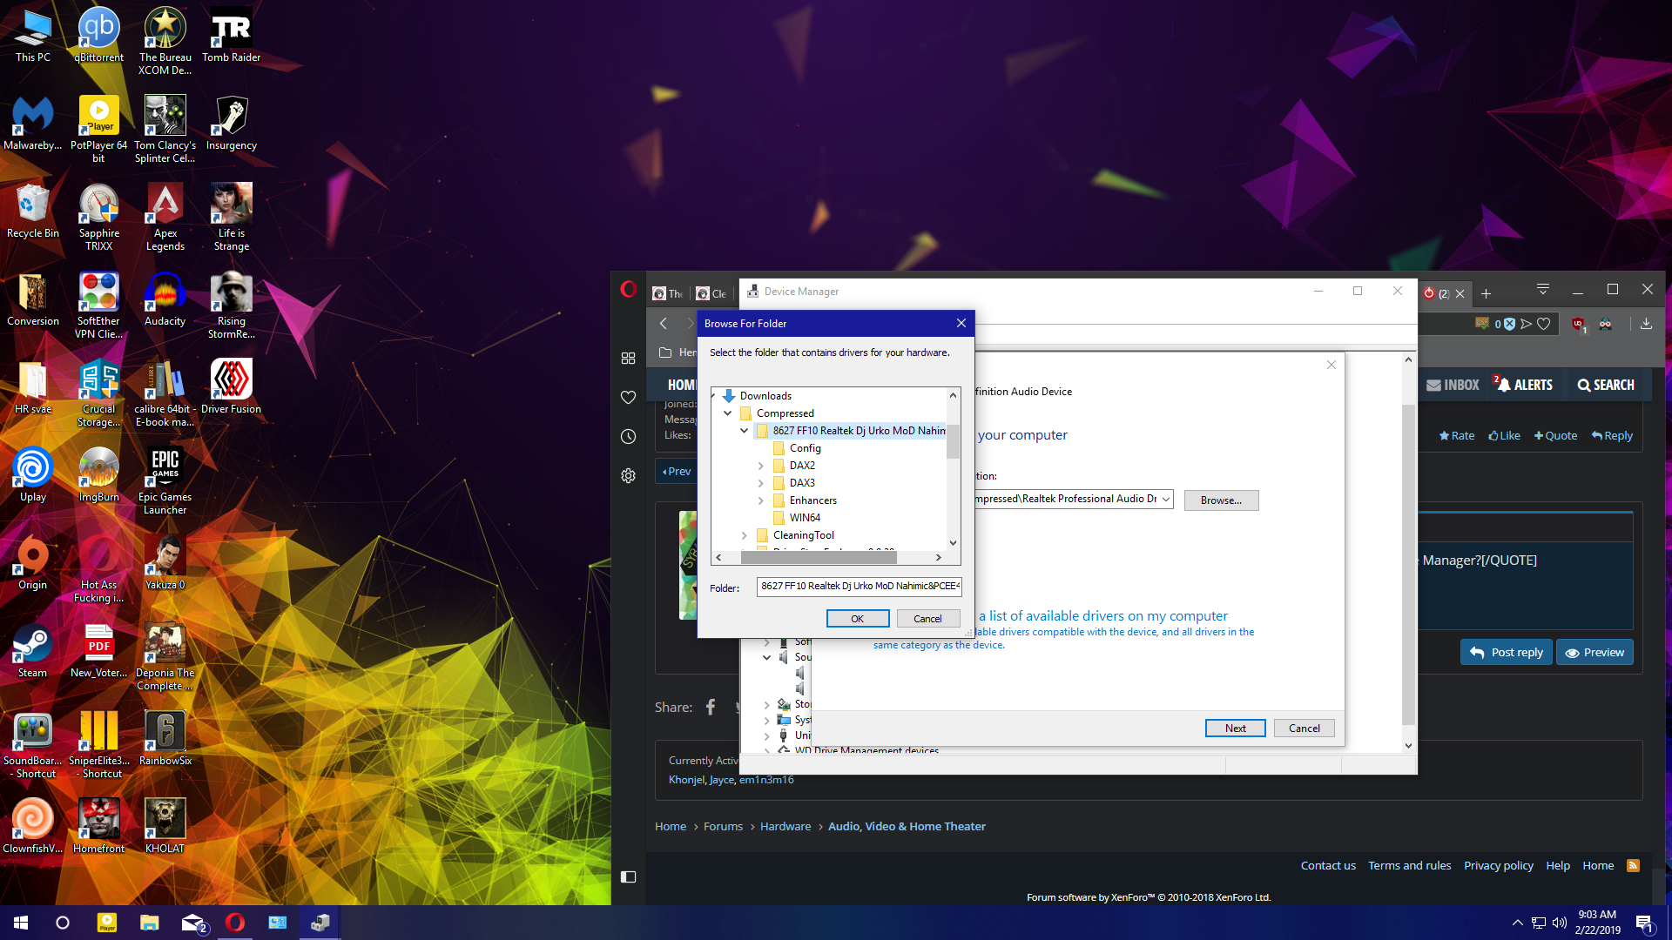1672x940 pixels.
Task: Open Hardware breadcrumb link
Action: pos(785,826)
